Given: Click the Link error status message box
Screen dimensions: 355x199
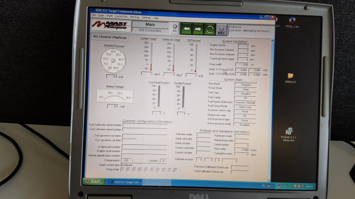Looking at the screenshot, I should pos(251,29).
